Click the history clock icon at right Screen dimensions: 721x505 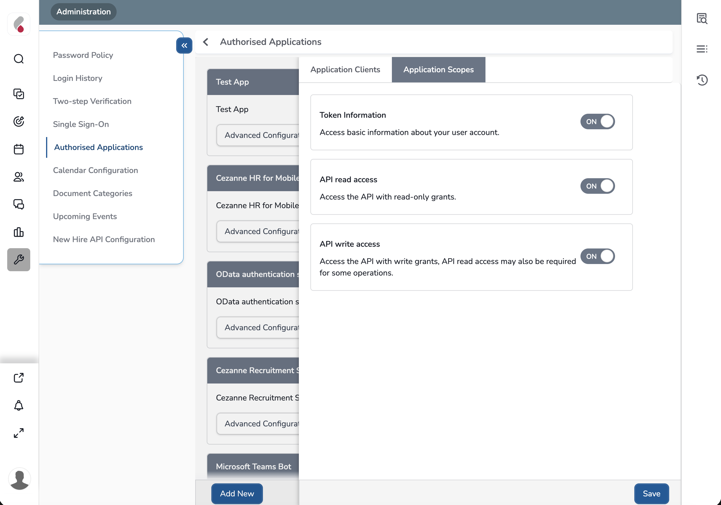pos(702,80)
